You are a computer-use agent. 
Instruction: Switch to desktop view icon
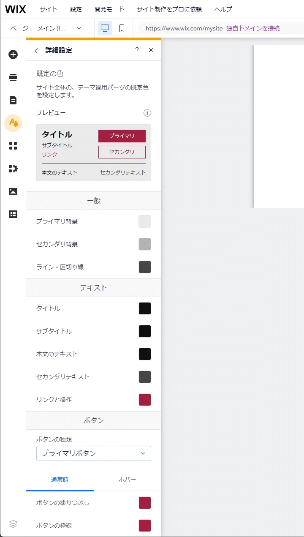pos(105,28)
